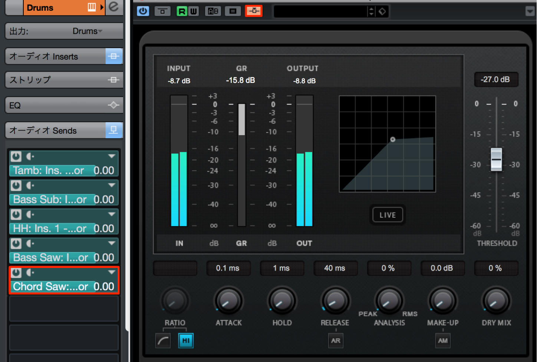Toggle the Inserts bypass icon

pyautogui.click(x=114, y=56)
